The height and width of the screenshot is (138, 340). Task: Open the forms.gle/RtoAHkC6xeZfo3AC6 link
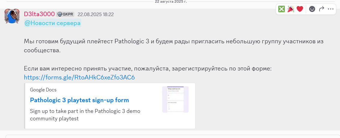[79, 77]
